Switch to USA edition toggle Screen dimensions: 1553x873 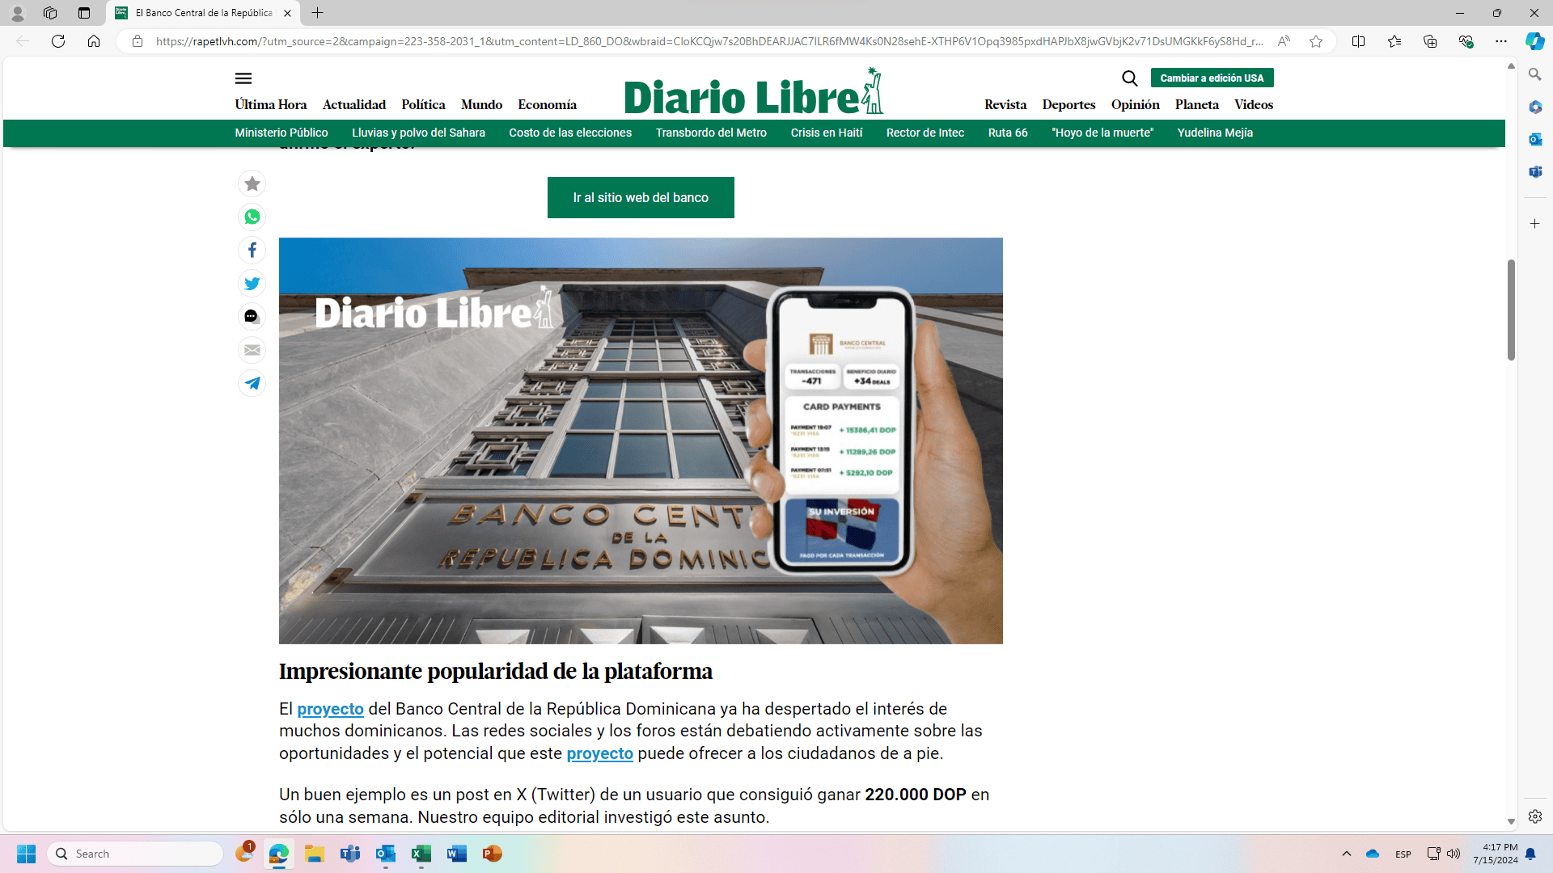[x=1212, y=78]
